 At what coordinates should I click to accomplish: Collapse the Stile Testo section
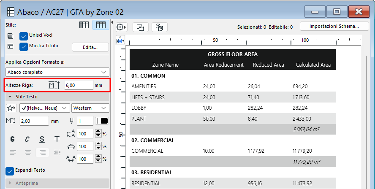(x=10, y=97)
